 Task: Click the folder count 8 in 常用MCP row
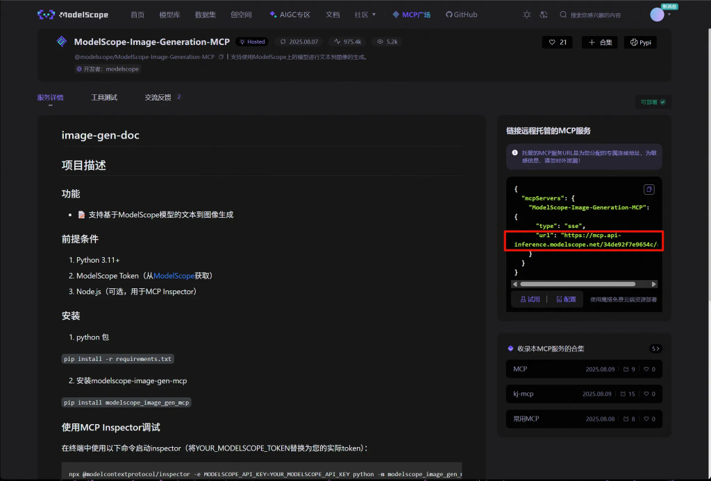629,419
